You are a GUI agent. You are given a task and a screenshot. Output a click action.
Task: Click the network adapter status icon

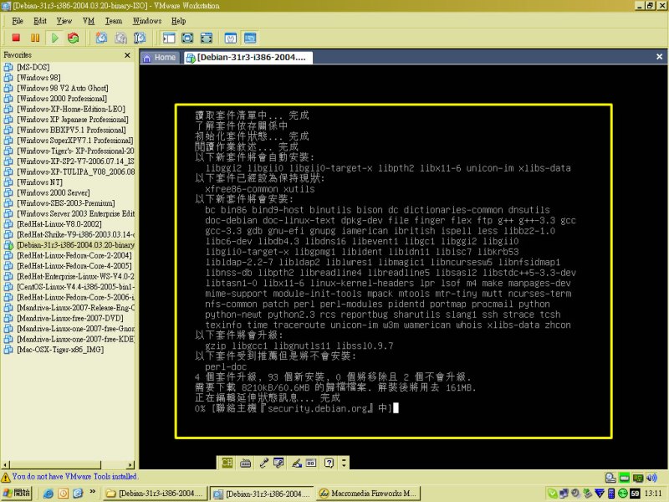(638, 478)
